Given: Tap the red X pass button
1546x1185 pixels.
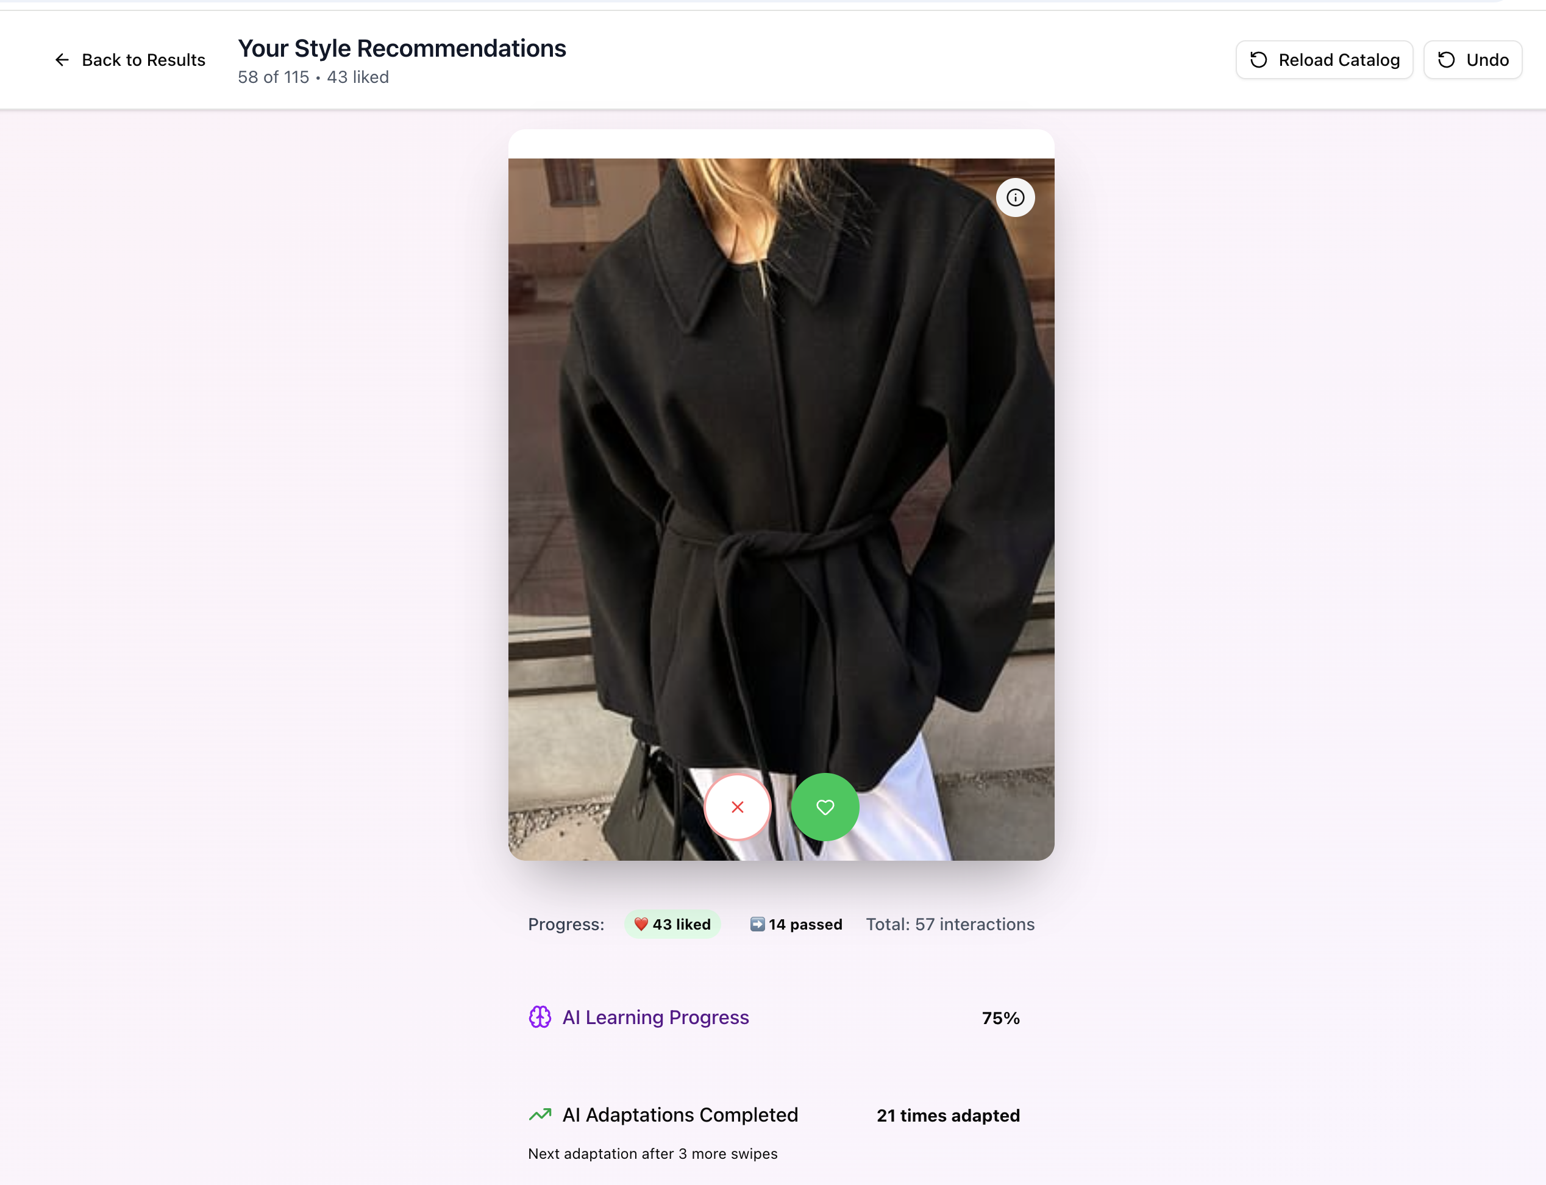Looking at the screenshot, I should click(737, 807).
